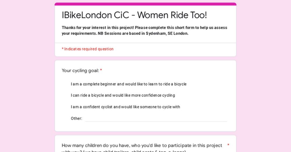Select the complete beginner learn to ride option

tap(128, 84)
